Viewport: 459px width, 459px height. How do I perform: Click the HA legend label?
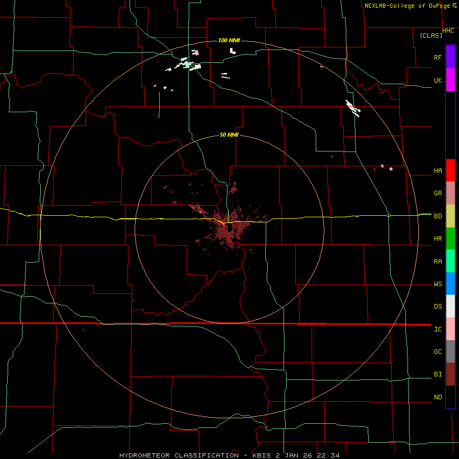tap(438, 171)
